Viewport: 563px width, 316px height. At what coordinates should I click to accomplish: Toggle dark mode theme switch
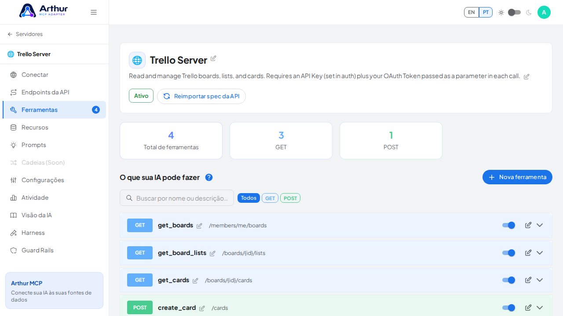tap(514, 12)
